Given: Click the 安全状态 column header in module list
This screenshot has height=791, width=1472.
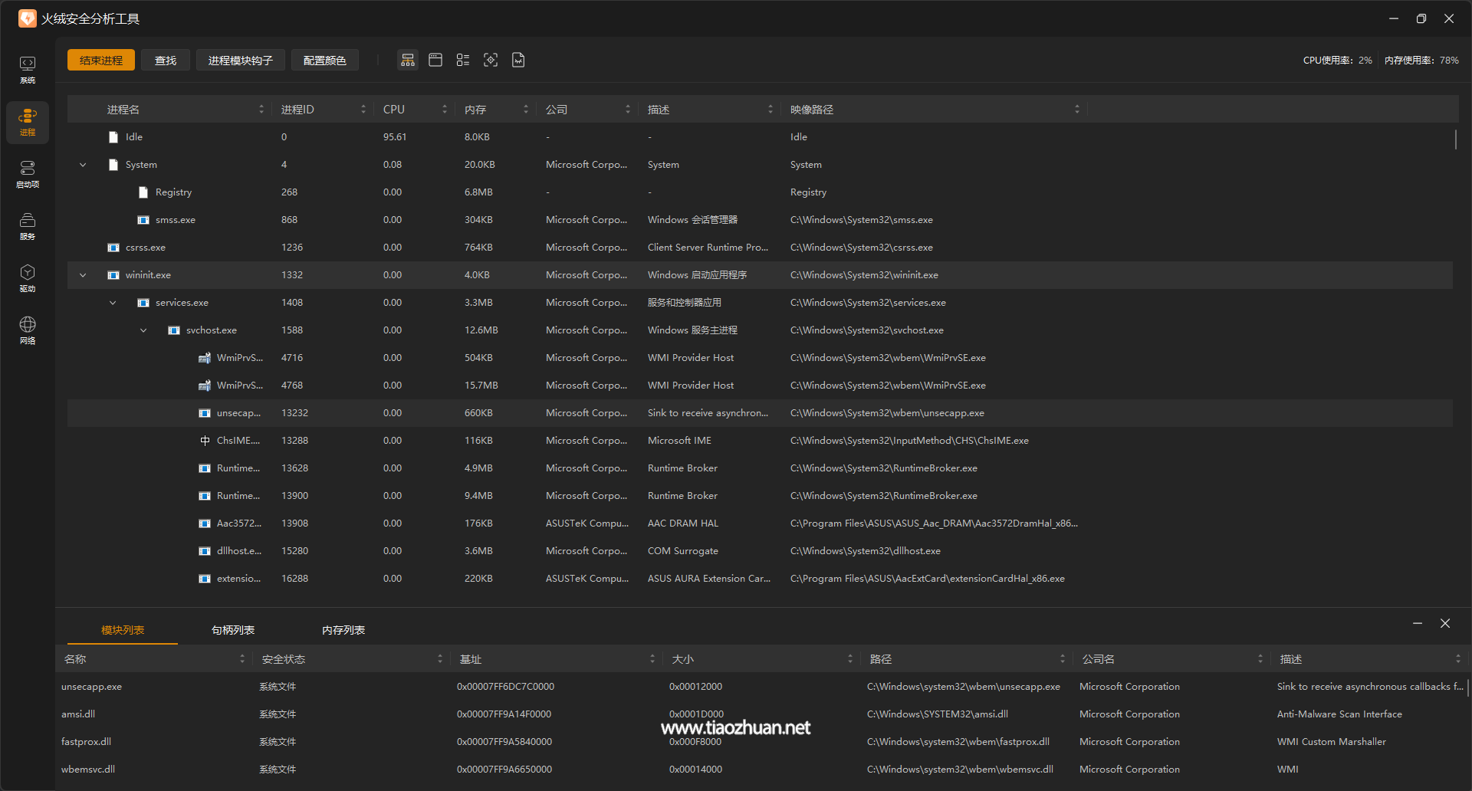Looking at the screenshot, I should point(352,659).
